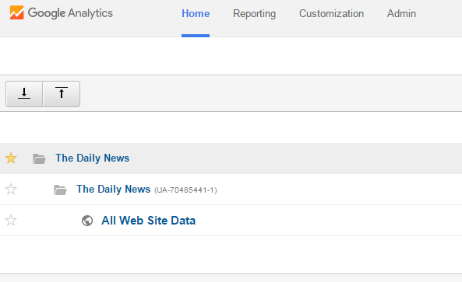Open The Daily News account link
Screen dimensions: 462x282
pos(93,158)
